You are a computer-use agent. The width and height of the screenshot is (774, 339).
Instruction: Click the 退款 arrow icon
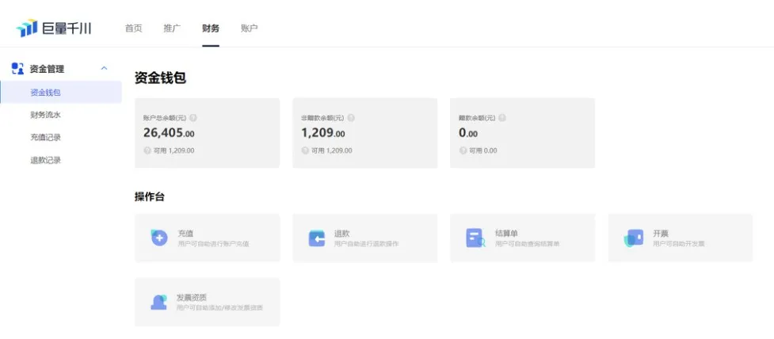click(316, 238)
